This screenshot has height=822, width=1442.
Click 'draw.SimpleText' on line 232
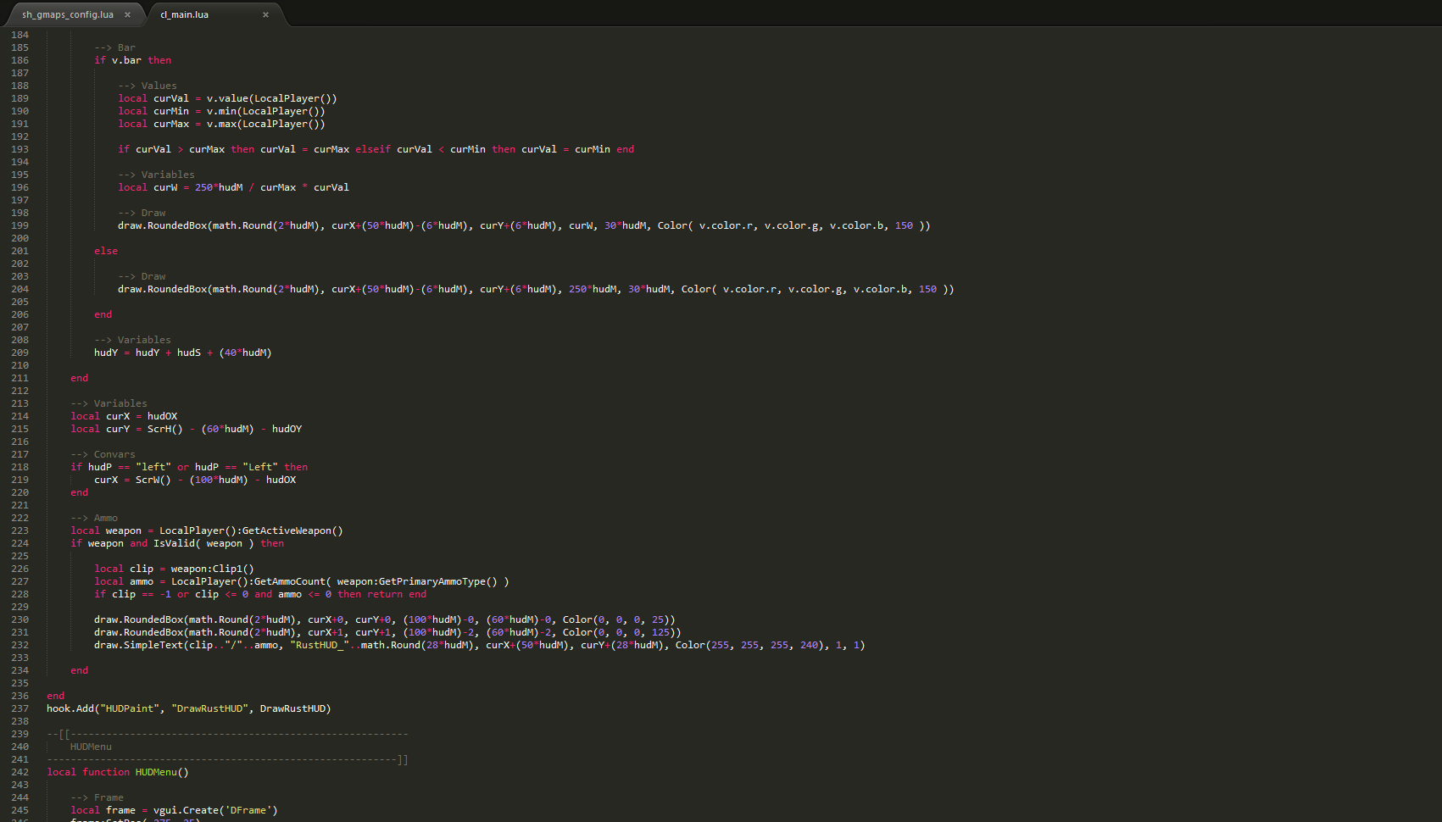138,645
